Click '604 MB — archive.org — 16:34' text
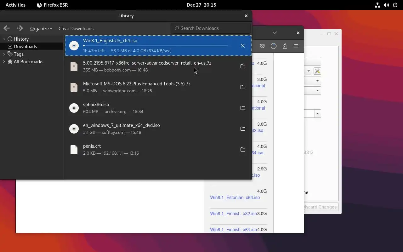This screenshot has width=403, height=252. click(113, 112)
